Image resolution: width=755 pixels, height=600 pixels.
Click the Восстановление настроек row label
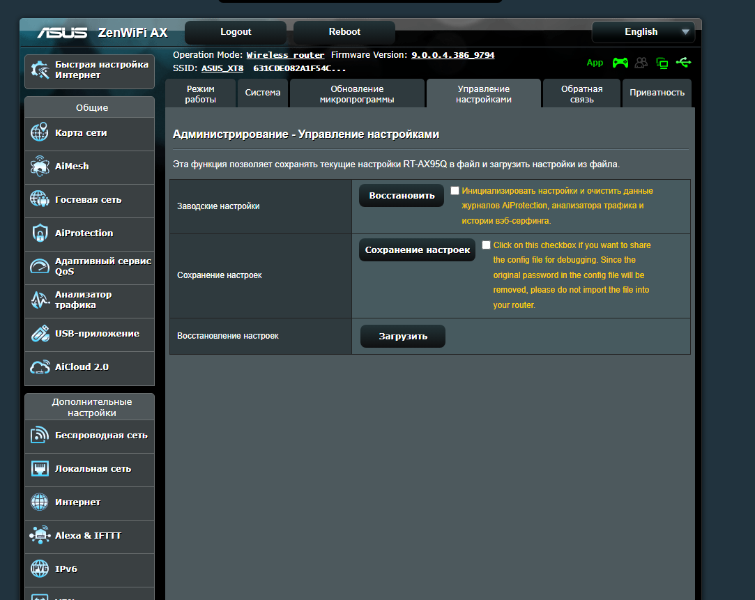coord(228,336)
